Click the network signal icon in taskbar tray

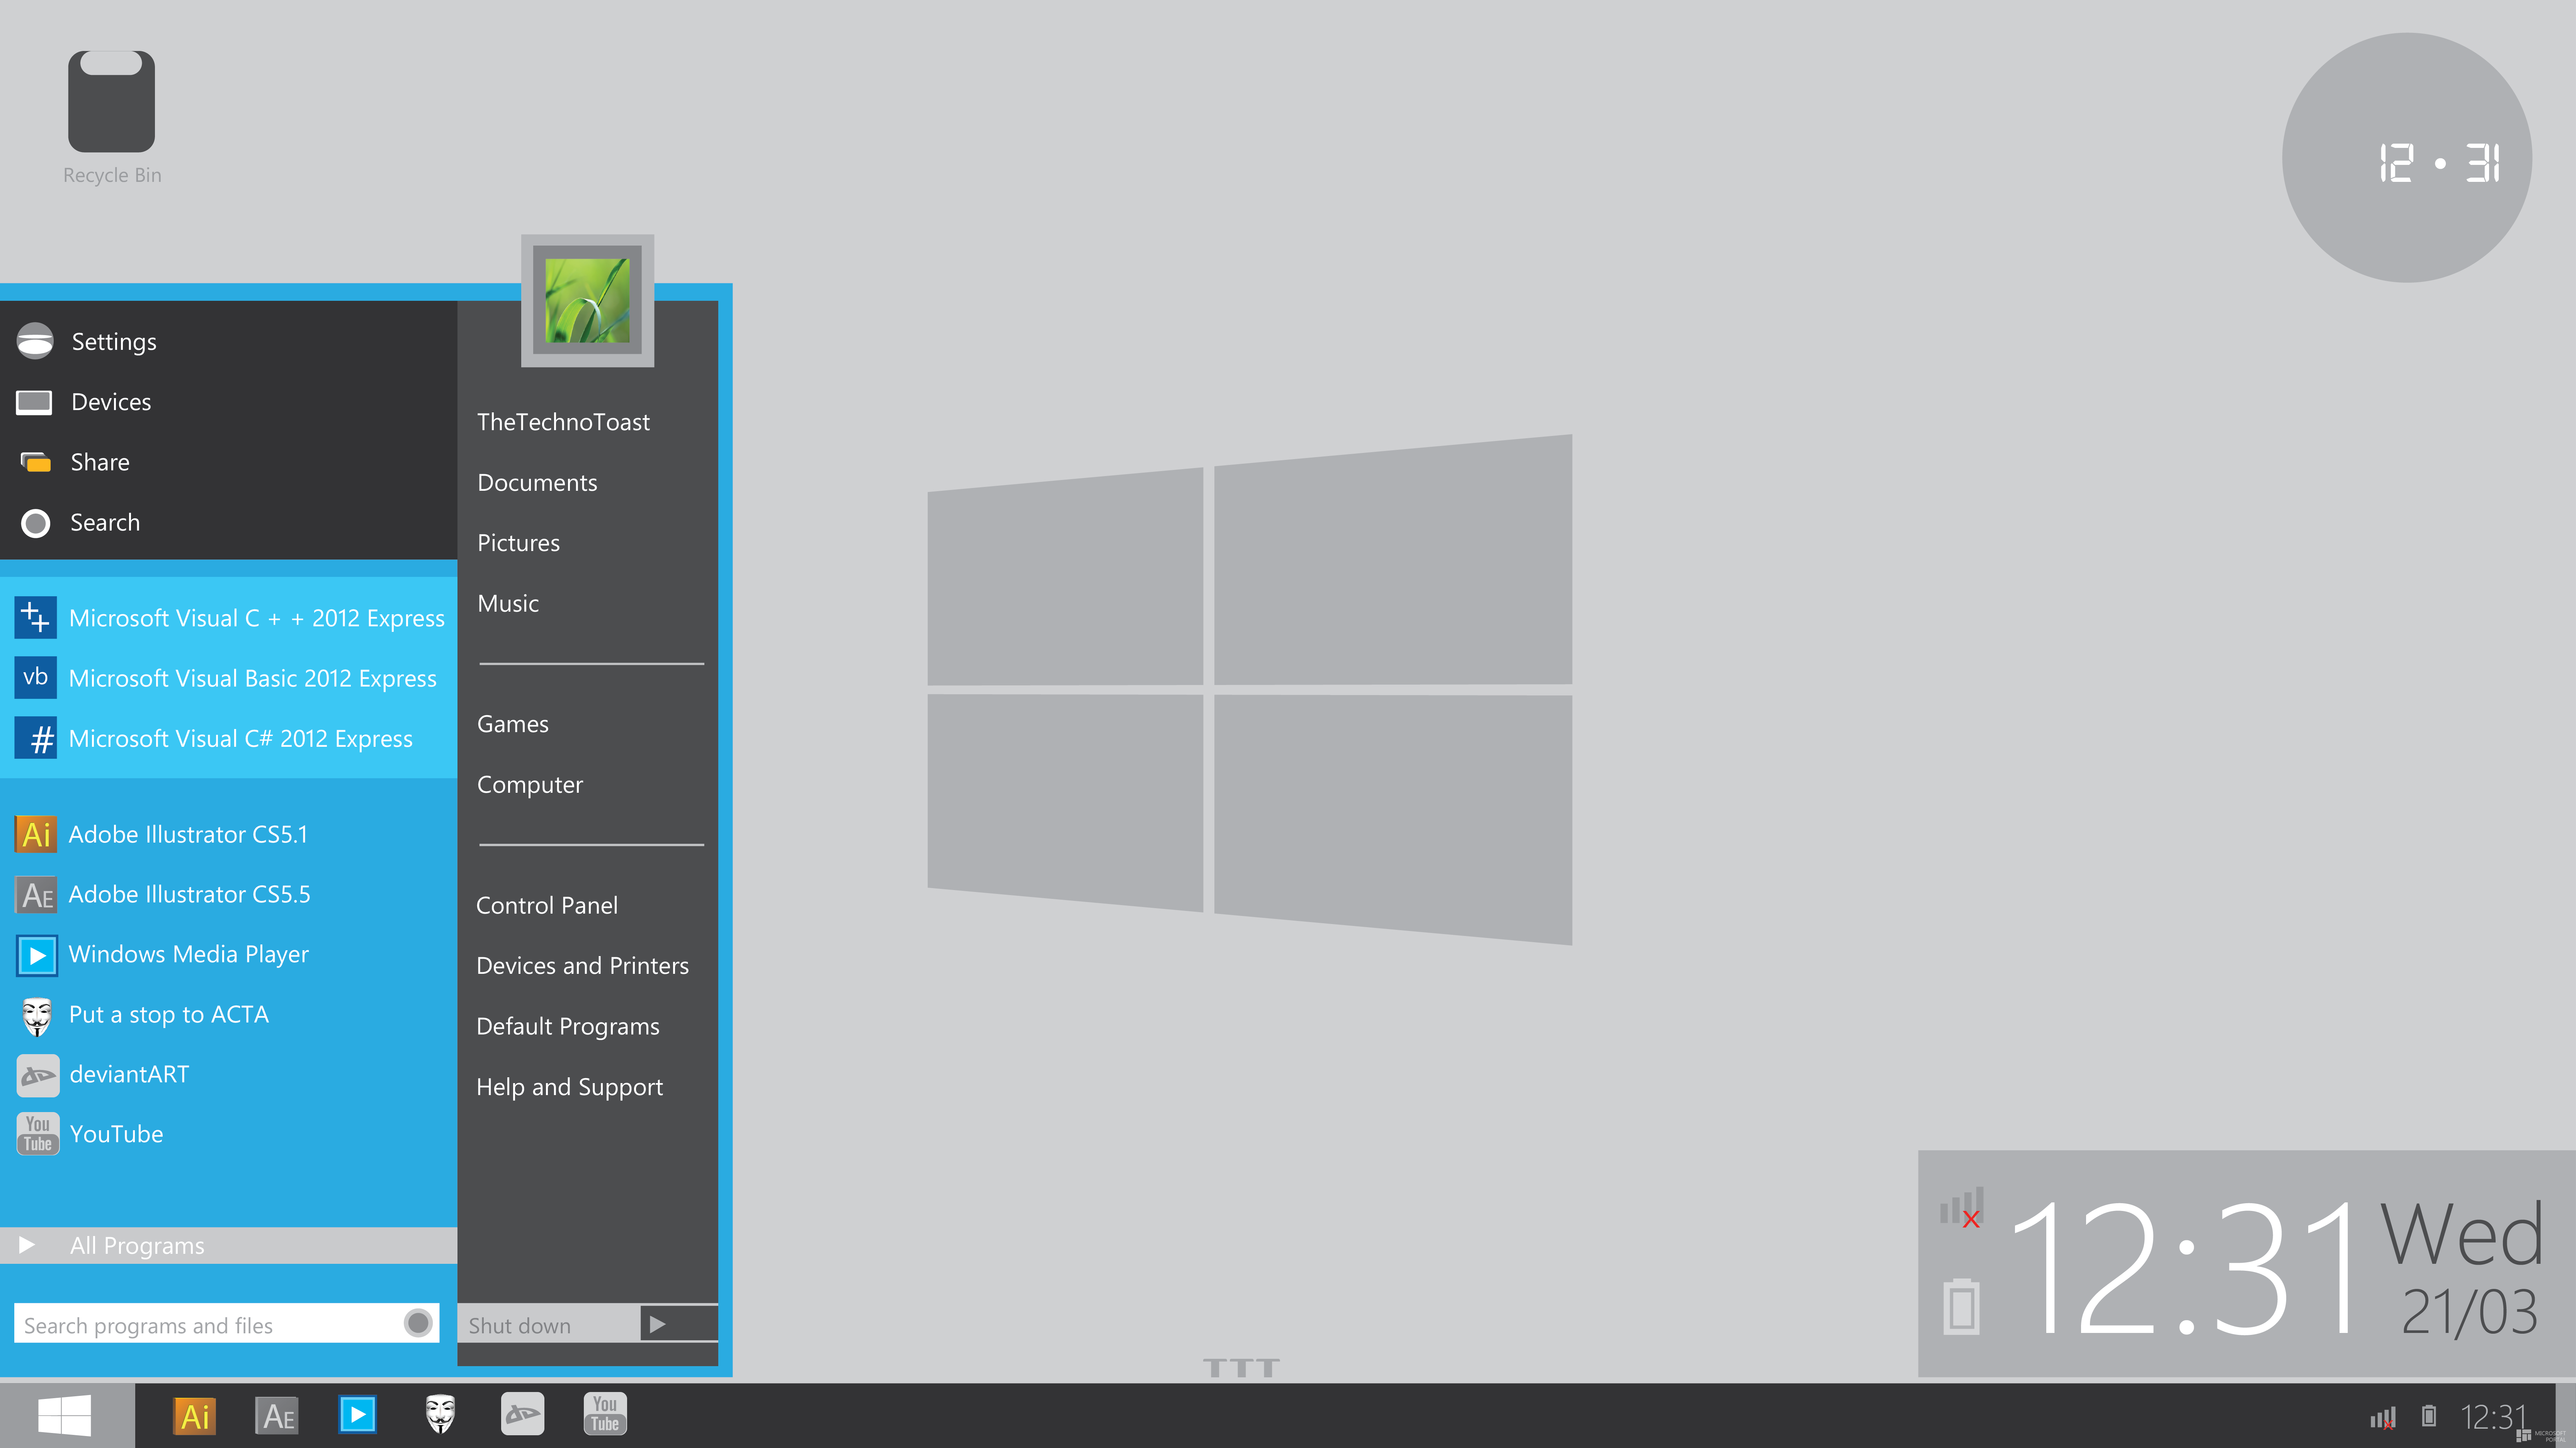click(2383, 1417)
